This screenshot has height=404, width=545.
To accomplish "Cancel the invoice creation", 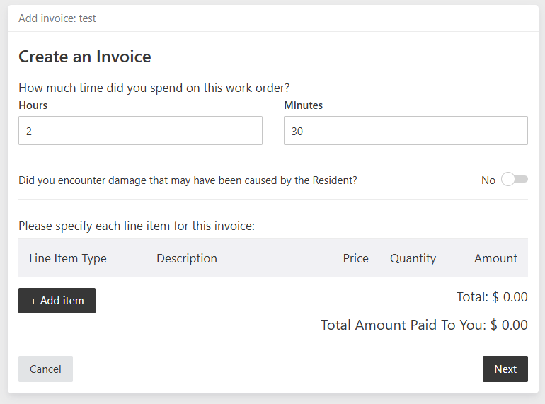I will coord(45,369).
